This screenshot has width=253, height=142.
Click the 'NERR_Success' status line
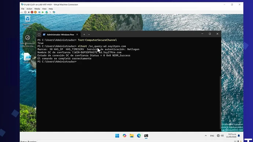point(84,55)
